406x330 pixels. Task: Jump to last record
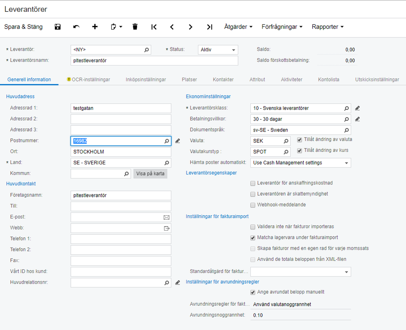pyautogui.click(x=209, y=27)
